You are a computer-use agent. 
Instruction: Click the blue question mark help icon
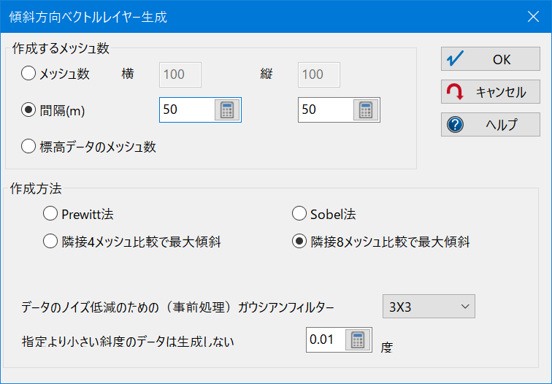coord(455,125)
